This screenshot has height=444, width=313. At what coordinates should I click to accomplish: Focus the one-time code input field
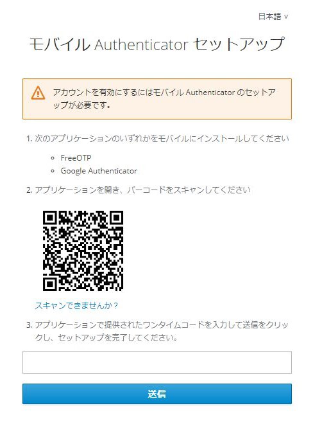[x=157, y=362]
